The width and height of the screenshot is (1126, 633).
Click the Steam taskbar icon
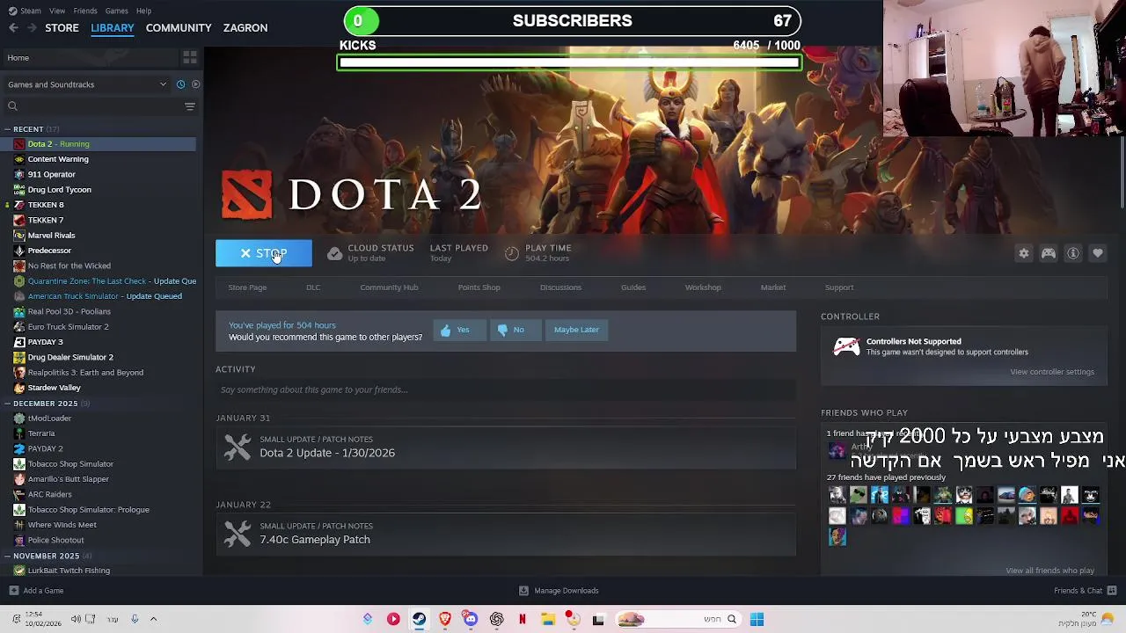pyautogui.click(x=419, y=619)
